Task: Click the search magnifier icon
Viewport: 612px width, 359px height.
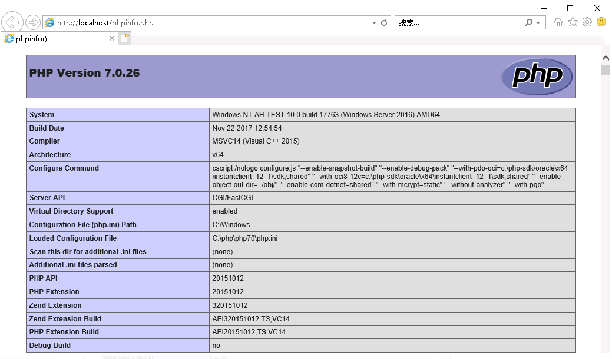Action: point(528,23)
